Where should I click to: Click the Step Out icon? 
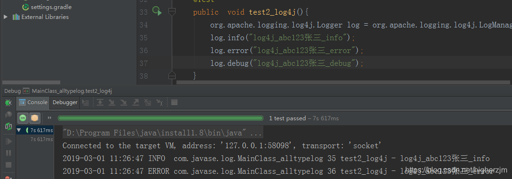136,102
